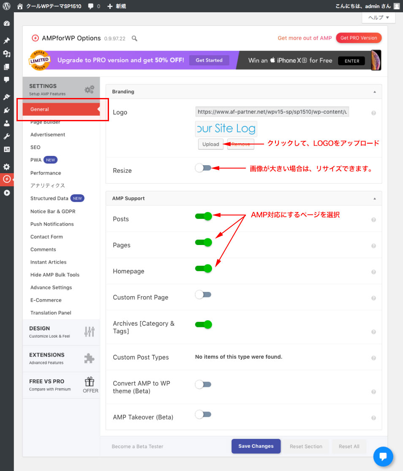This screenshot has height=471, width=403.
Task: Show help tooltip for Posts option
Action: (x=373, y=220)
